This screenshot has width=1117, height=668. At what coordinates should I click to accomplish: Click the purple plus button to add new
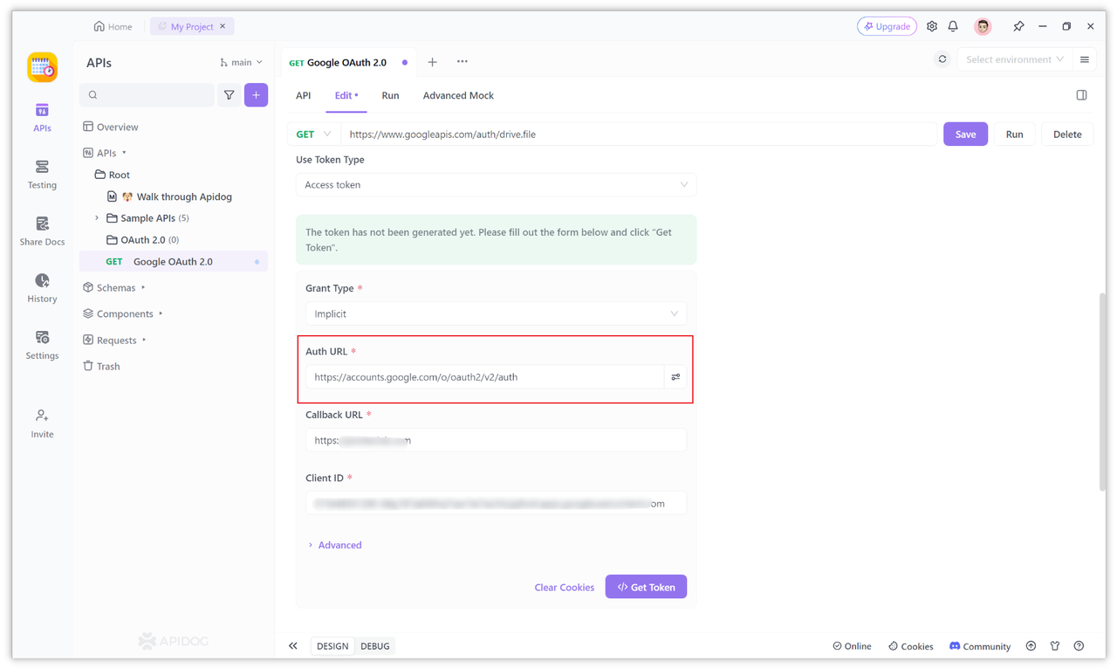(x=256, y=95)
